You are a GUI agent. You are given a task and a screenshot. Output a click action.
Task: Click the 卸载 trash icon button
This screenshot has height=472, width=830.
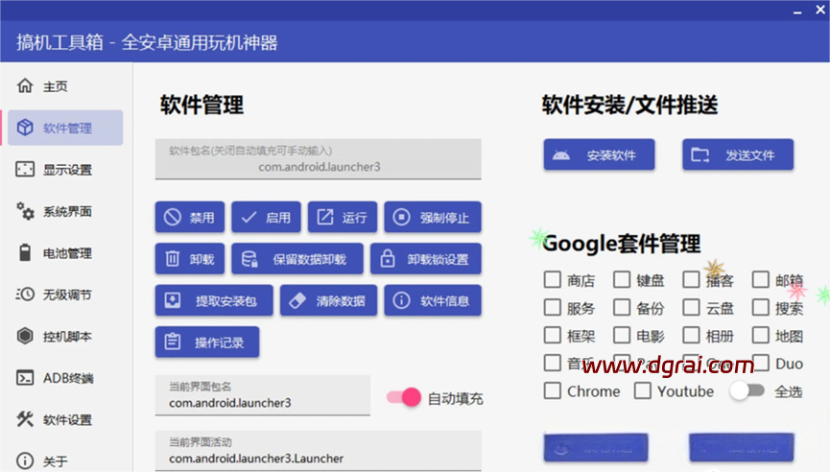coord(190,259)
